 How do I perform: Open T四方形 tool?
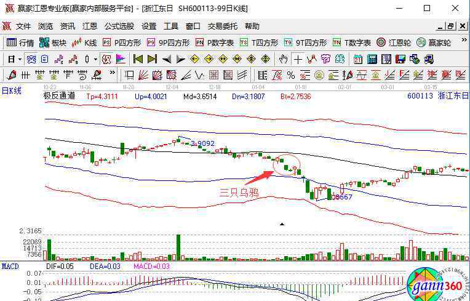tap(258, 43)
